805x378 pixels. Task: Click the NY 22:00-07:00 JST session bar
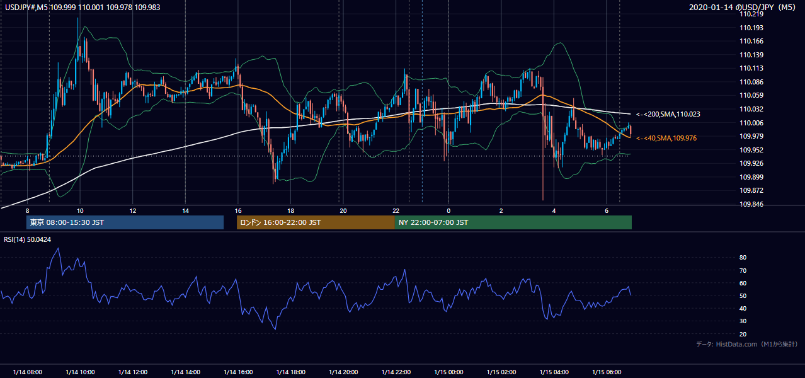pos(513,222)
